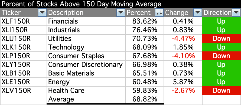Select the XLF150R ticker cell

pos(24,21)
